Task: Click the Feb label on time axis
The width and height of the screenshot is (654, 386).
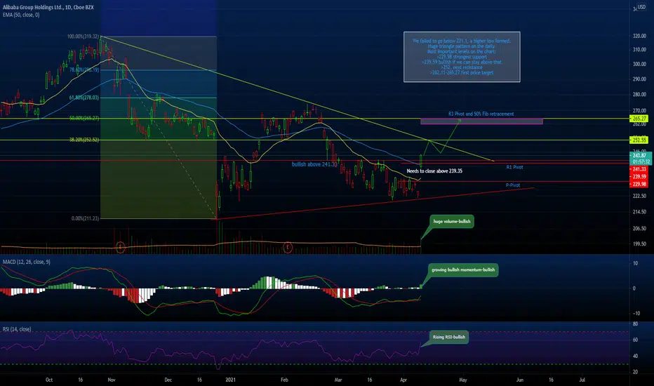Action: click(x=284, y=380)
